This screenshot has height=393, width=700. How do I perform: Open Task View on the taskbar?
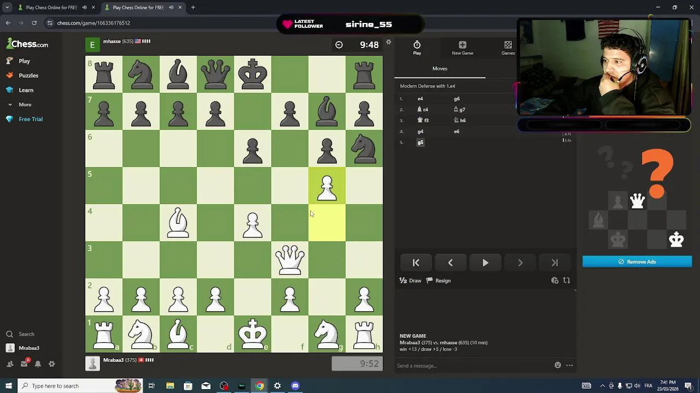[151, 386]
